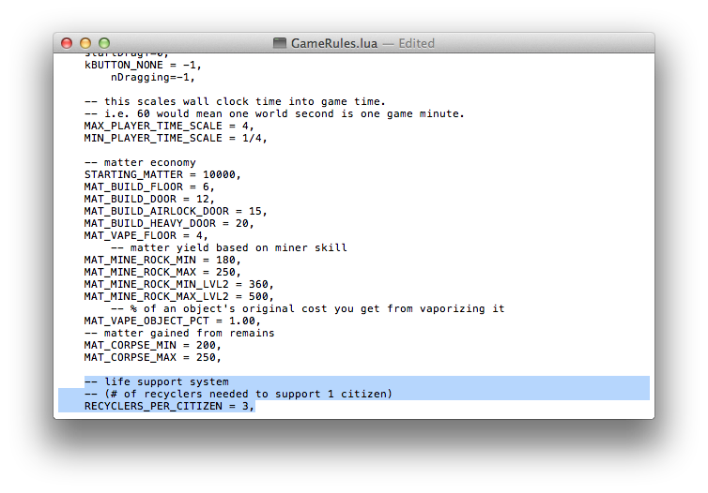The width and height of the screenshot is (708, 493).
Task: Click the kBUTTON_NONE = -1 line
Action: click(x=143, y=65)
